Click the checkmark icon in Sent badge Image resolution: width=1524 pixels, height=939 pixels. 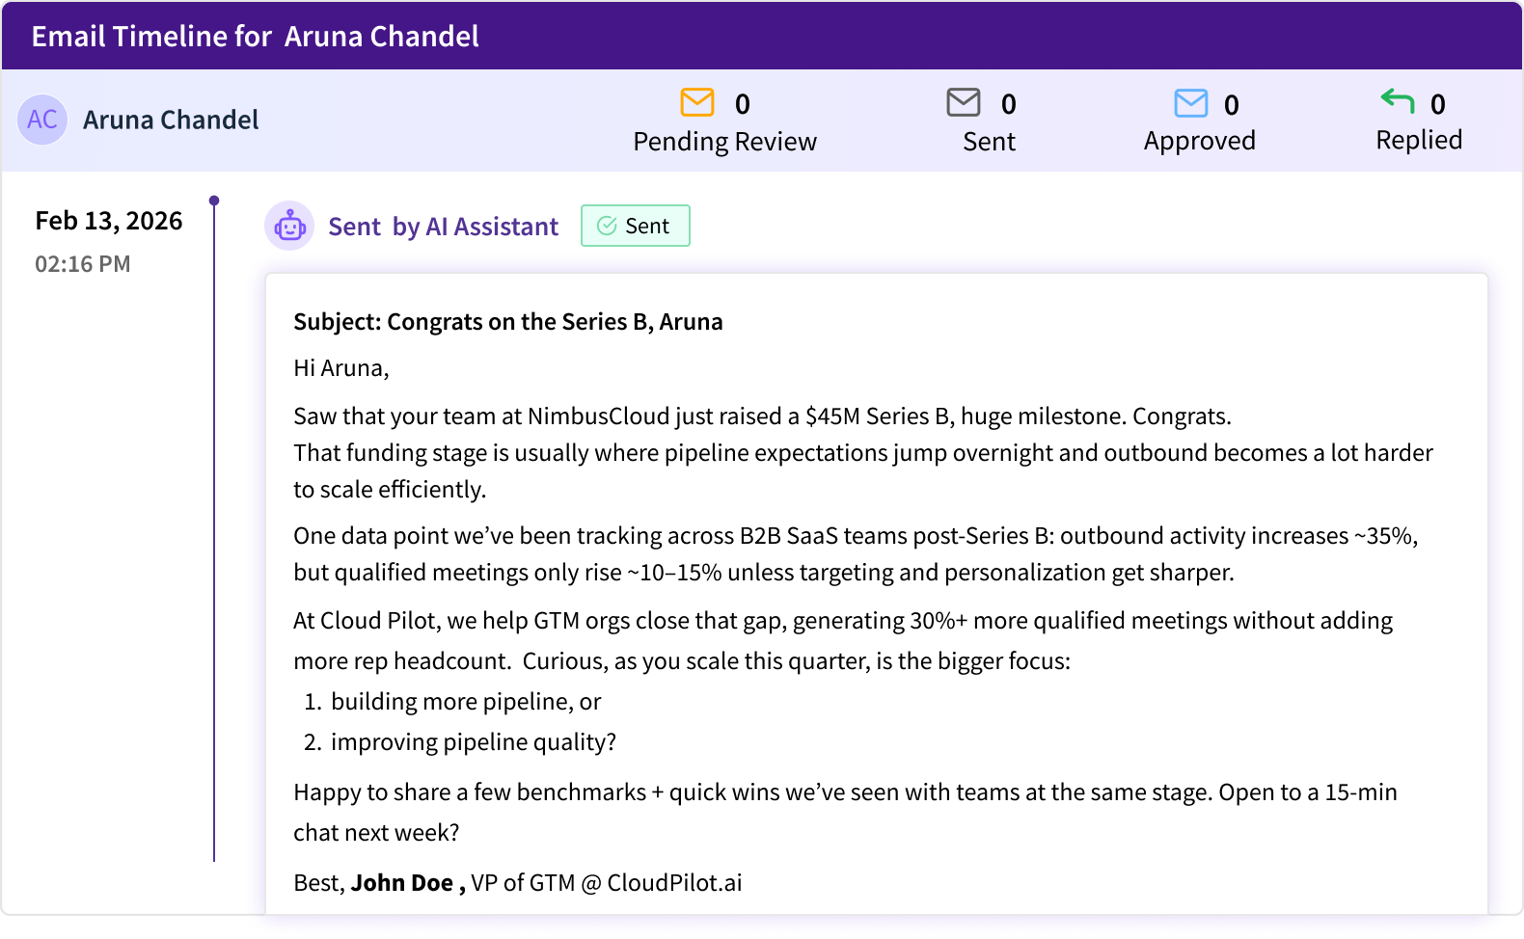click(x=607, y=226)
